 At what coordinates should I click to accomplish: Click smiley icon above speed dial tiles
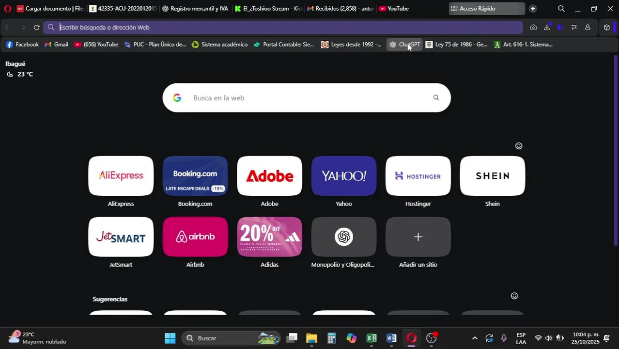pyautogui.click(x=519, y=146)
